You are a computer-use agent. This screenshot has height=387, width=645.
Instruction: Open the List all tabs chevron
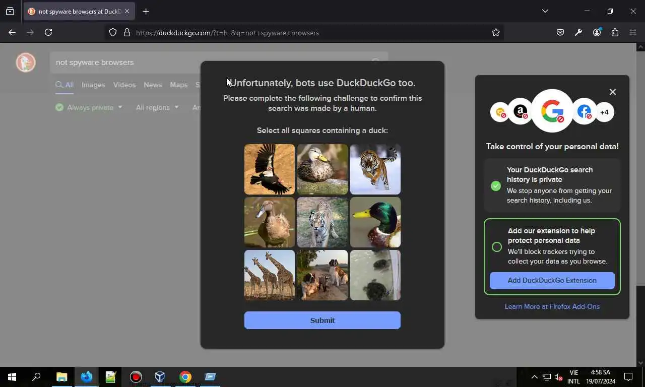[545, 11]
